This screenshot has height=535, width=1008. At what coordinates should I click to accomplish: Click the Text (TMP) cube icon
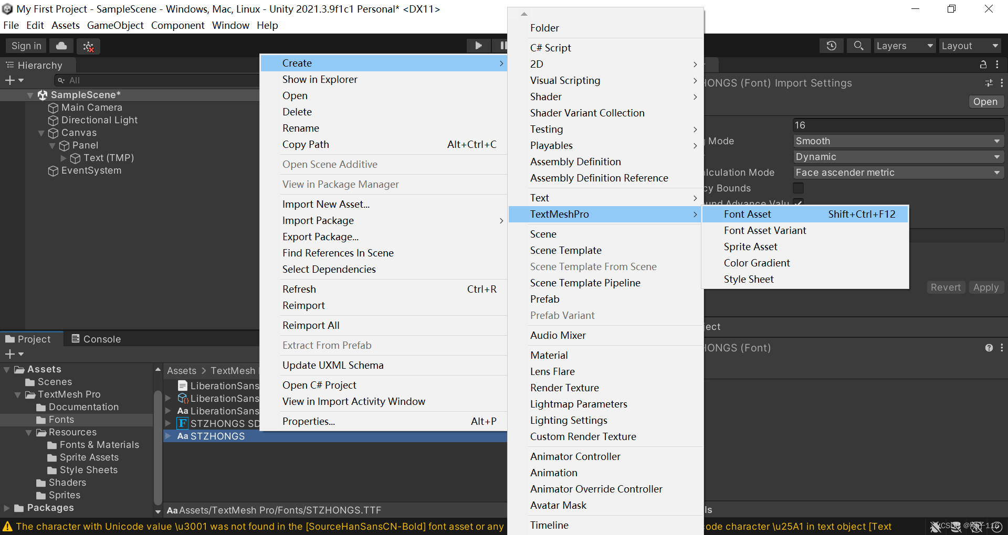tap(75, 158)
